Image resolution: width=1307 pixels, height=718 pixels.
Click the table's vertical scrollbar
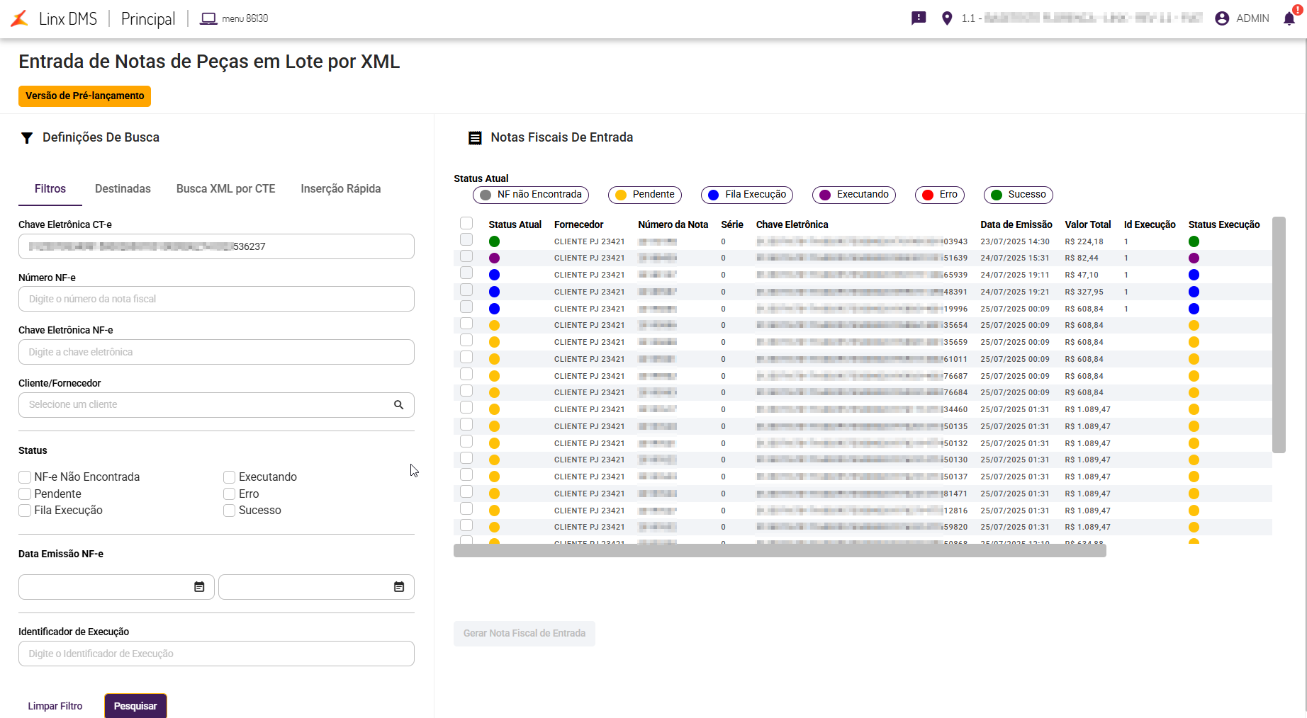tap(1279, 334)
